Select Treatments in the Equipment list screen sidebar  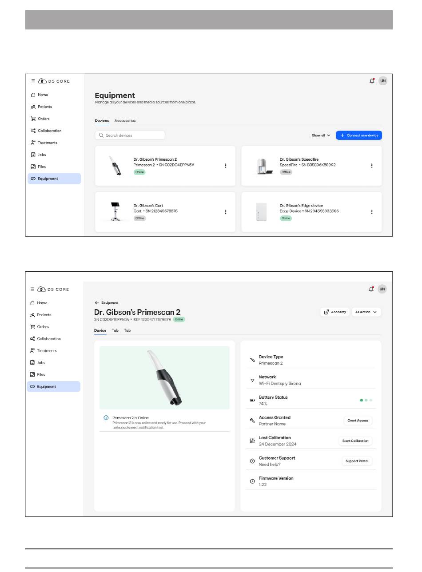tap(44, 143)
